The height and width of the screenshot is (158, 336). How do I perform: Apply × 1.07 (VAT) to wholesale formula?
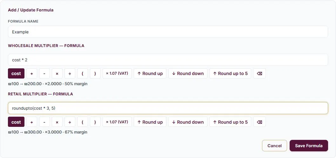coord(117,73)
